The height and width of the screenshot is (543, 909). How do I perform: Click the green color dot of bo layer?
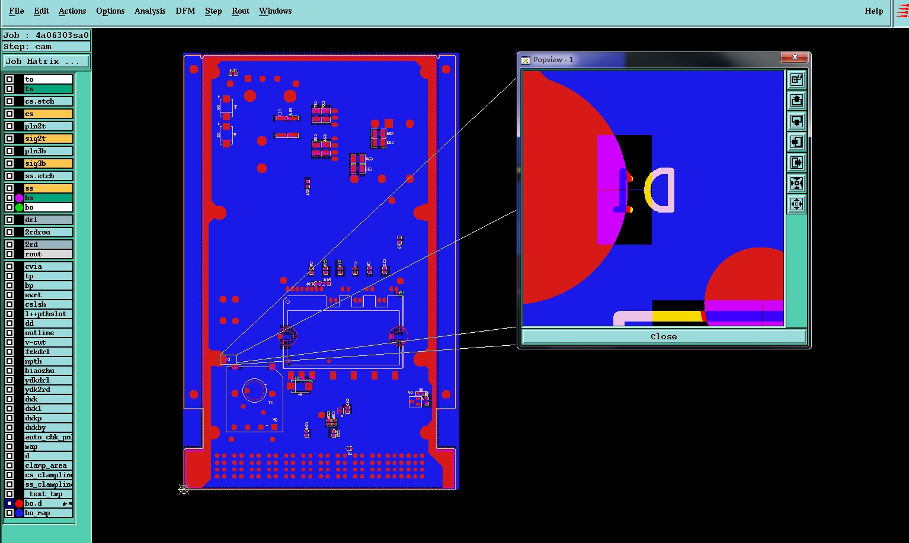click(19, 207)
